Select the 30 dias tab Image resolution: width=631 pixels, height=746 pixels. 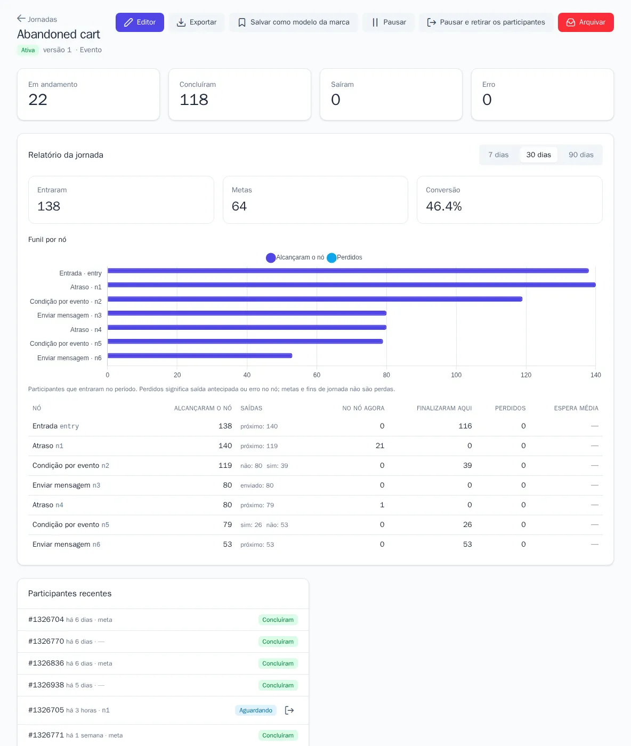pyautogui.click(x=539, y=155)
